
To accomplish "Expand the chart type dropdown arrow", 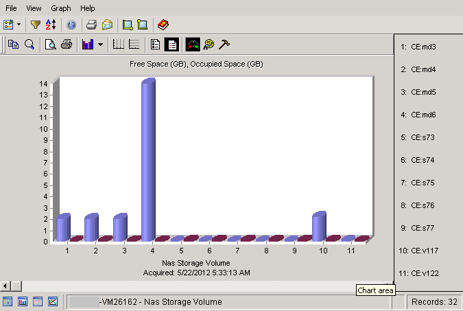I will tap(100, 45).
